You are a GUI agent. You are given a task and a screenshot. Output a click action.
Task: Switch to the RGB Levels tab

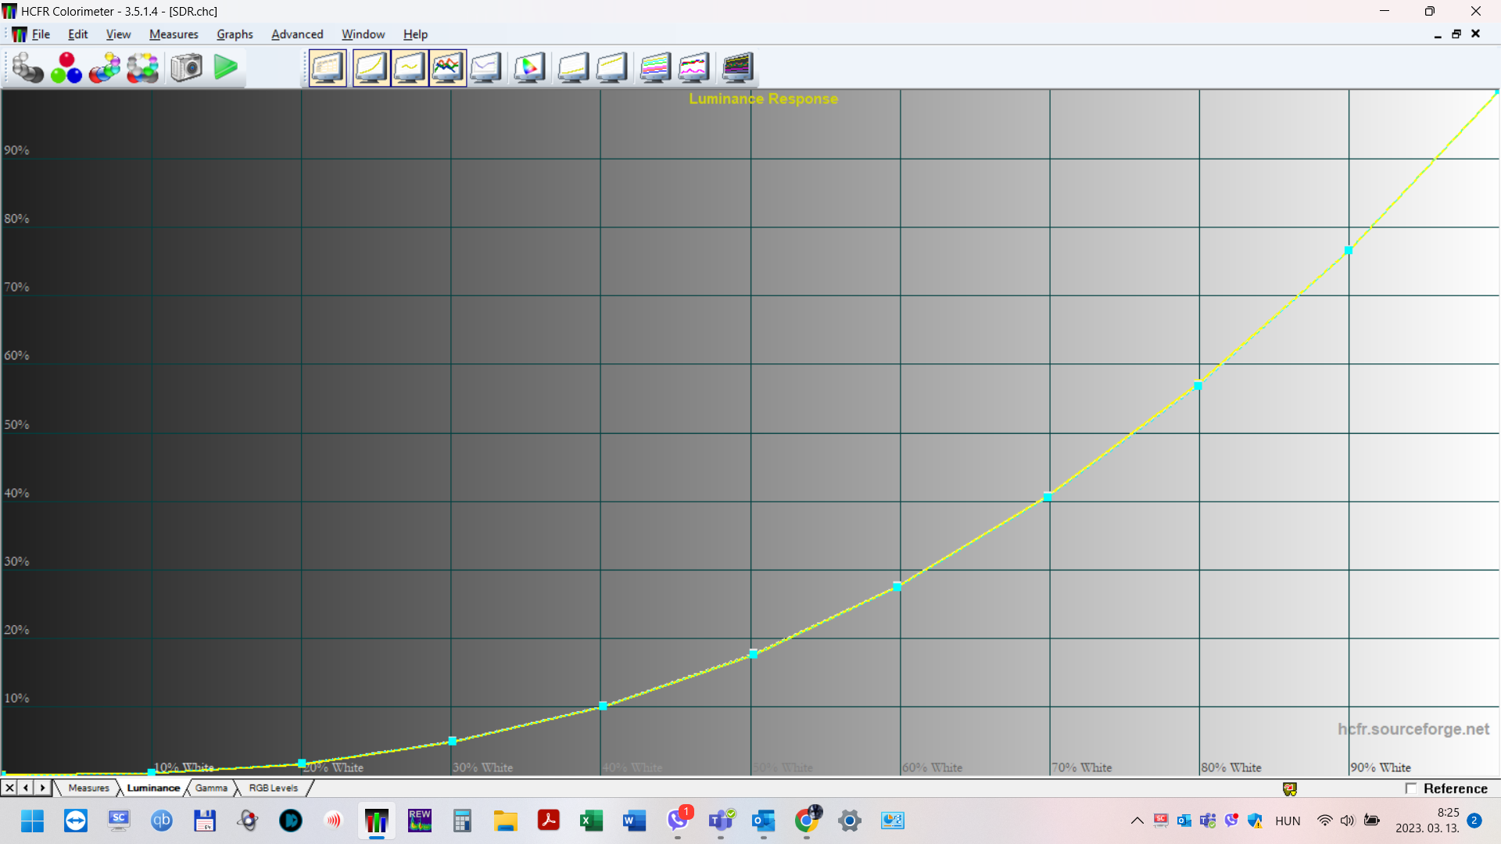point(273,788)
